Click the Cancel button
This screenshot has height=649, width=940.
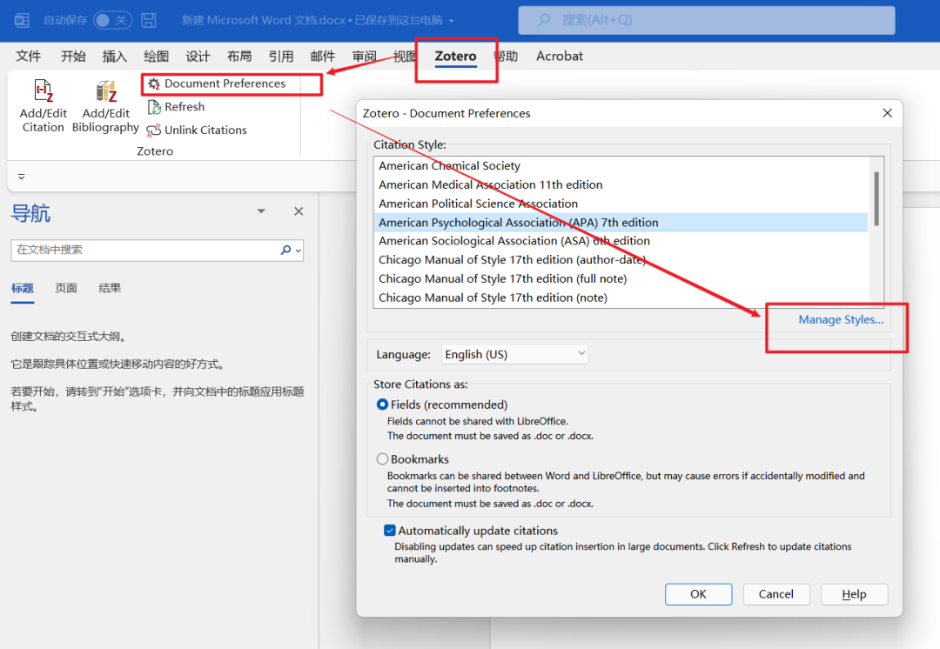[776, 594]
